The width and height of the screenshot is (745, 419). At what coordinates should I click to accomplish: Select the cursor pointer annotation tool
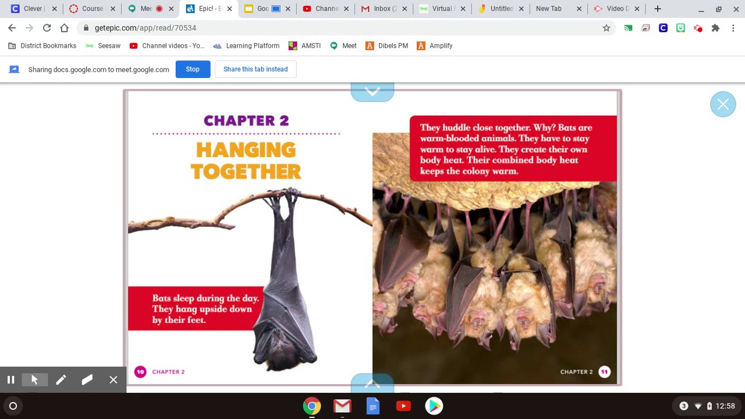pos(34,380)
